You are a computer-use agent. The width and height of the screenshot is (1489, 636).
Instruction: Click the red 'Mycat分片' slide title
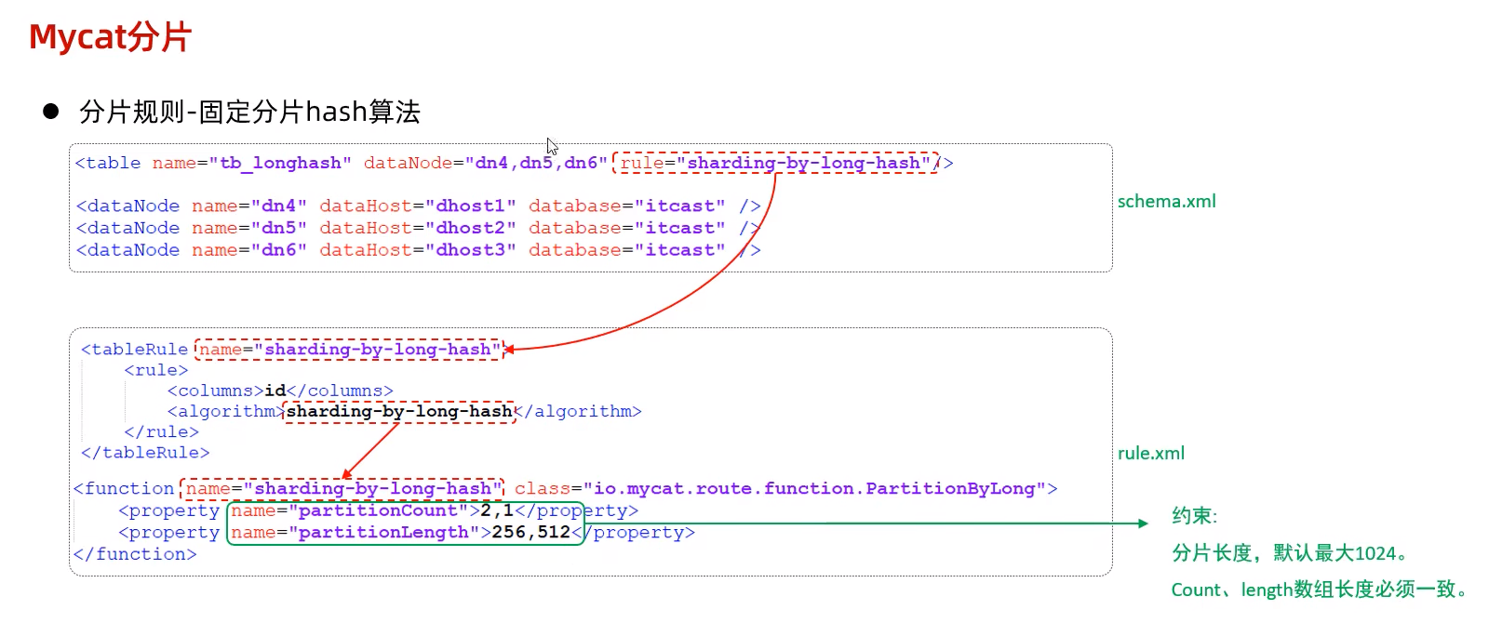pos(110,37)
